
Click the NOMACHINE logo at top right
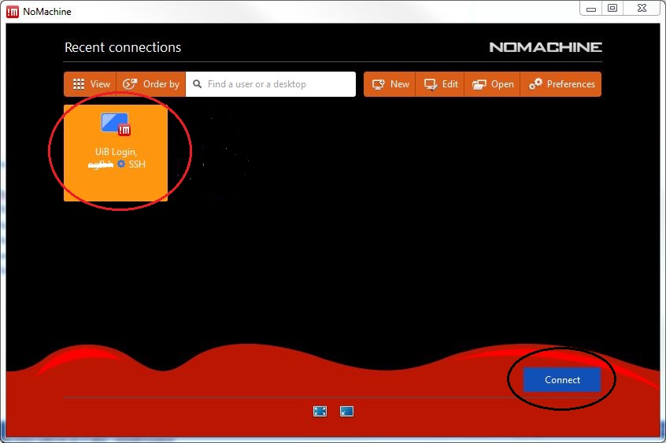(545, 47)
